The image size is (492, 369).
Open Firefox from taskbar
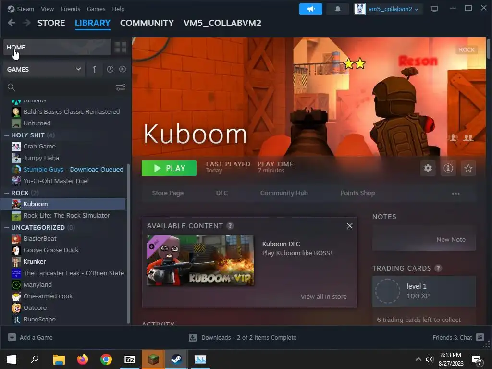point(83,359)
